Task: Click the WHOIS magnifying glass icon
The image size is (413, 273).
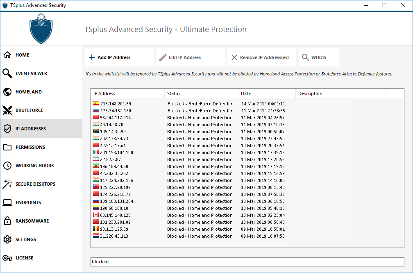Action: [x=306, y=57]
